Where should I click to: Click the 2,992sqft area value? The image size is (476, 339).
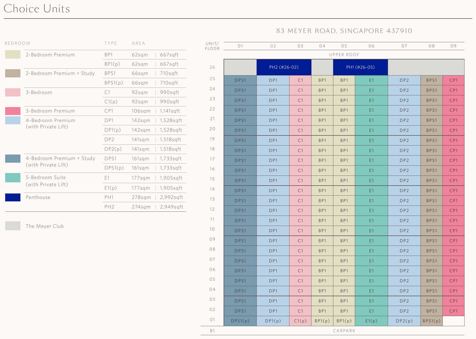(x=171, y=197)
